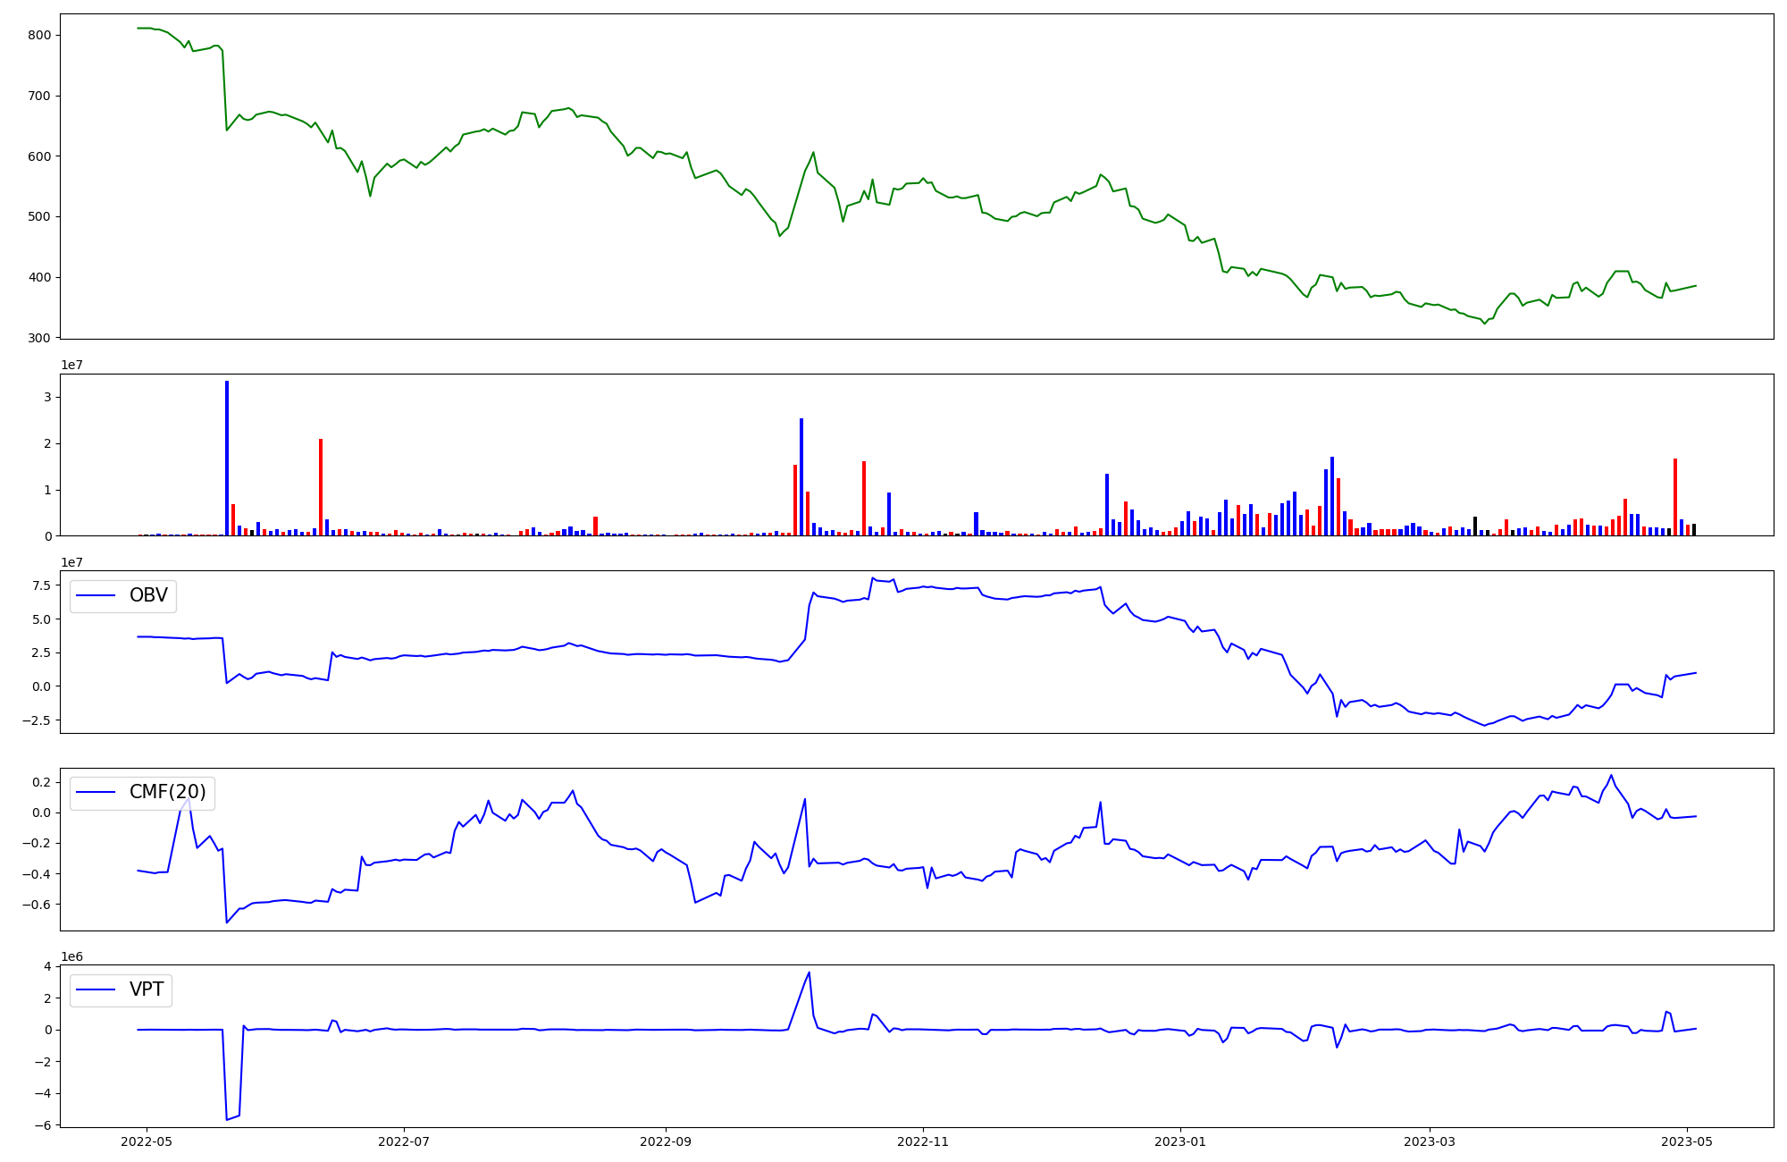
Task: Click the 2022-05 x-axis date label
Action: point(146,1141)
